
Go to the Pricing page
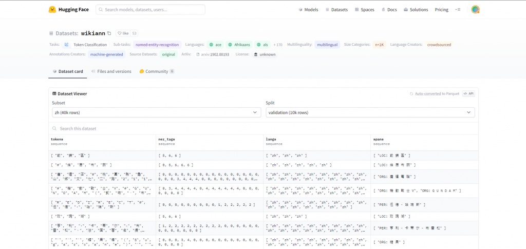(x=441, y=10)
